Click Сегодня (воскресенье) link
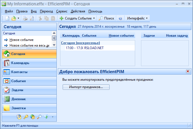 [80, 43]
